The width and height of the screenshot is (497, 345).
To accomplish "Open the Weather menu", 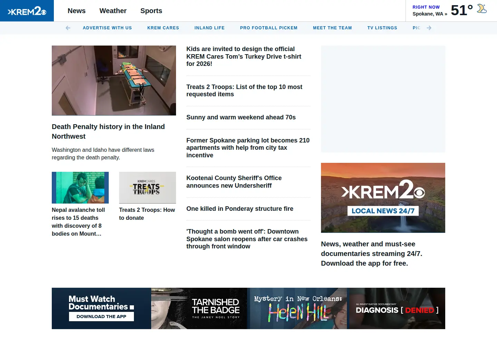I will tap(113, 11).
